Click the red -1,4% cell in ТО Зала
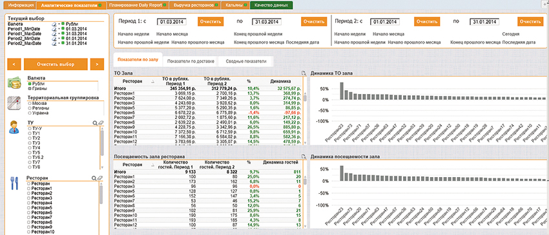Viewport: 549px width, 235px height. point(253,113)
